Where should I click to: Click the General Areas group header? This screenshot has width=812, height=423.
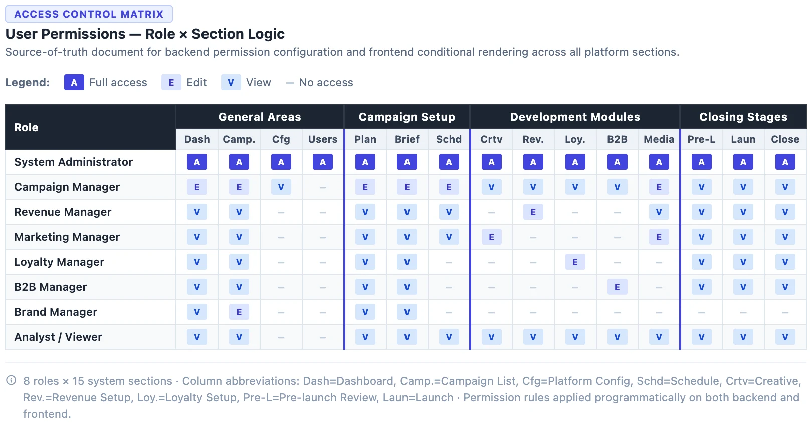260,117
